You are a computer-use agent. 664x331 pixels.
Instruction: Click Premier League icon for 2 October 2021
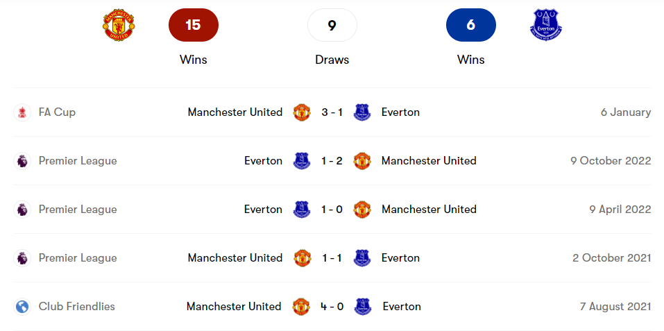[x=23, y=258]
